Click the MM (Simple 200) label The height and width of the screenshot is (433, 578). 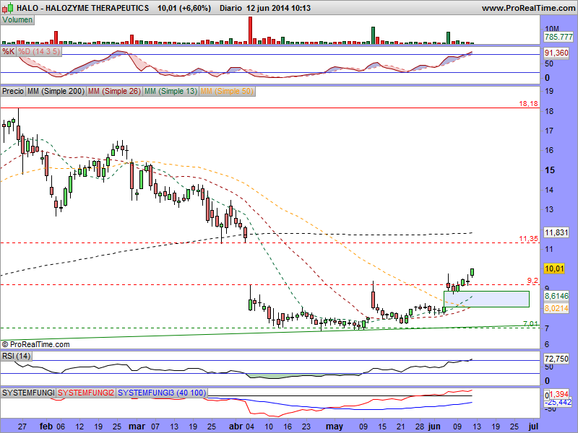[x=56, y=92]
